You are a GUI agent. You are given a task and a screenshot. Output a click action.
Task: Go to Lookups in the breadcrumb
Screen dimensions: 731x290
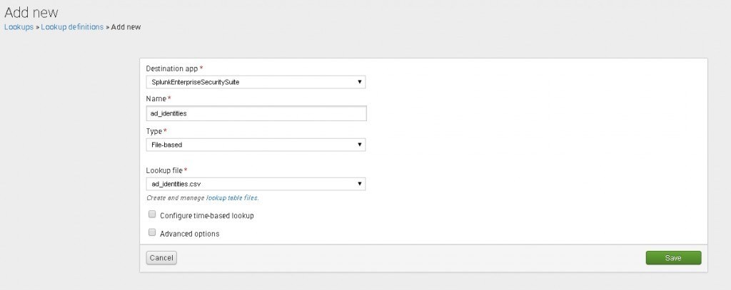coord(19,27)
